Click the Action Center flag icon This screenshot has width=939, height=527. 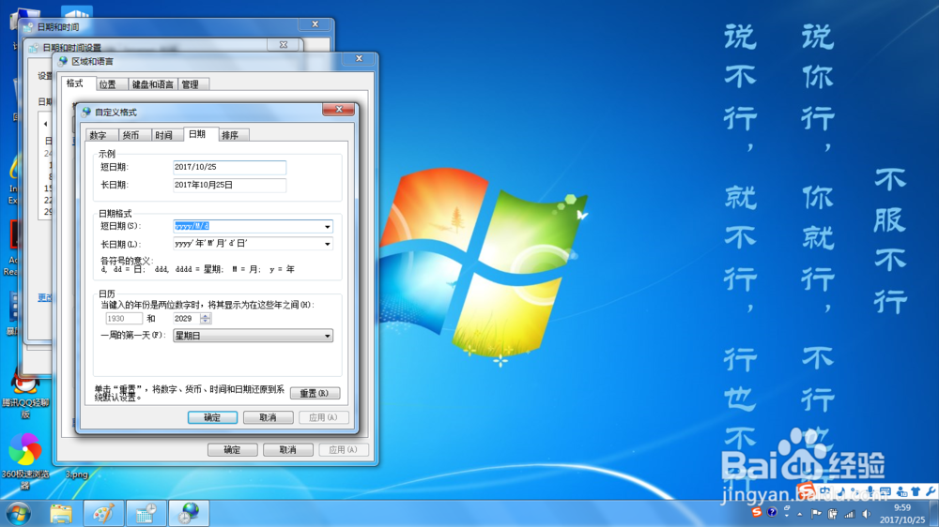pyautogui.click(x=816, y=514)
